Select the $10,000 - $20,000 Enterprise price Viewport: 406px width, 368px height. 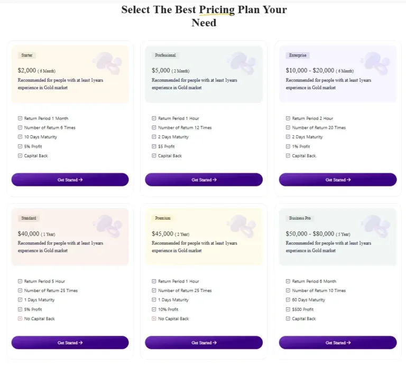[310, 70]
